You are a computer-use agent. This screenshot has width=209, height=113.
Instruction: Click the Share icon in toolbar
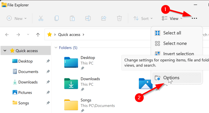point(104,18)
